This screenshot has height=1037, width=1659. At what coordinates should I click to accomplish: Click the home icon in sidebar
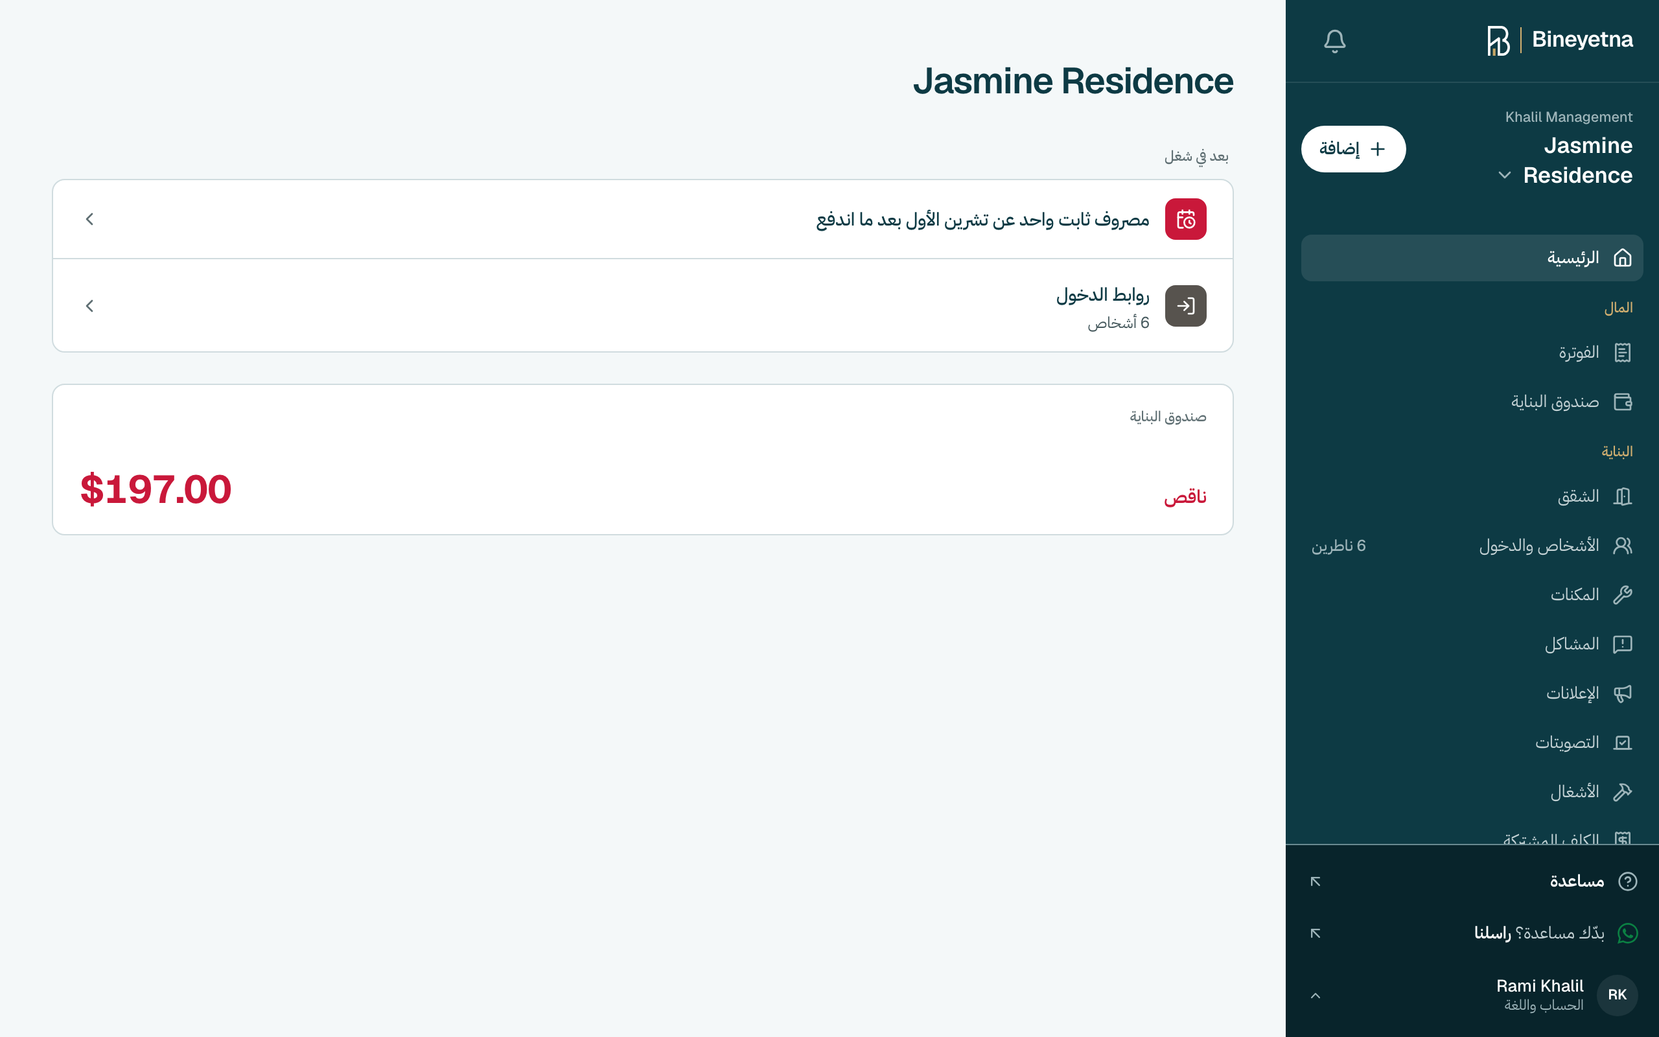(1622, 258)
